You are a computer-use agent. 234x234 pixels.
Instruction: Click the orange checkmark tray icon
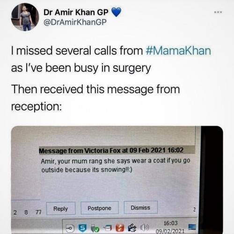coord(120,228)
